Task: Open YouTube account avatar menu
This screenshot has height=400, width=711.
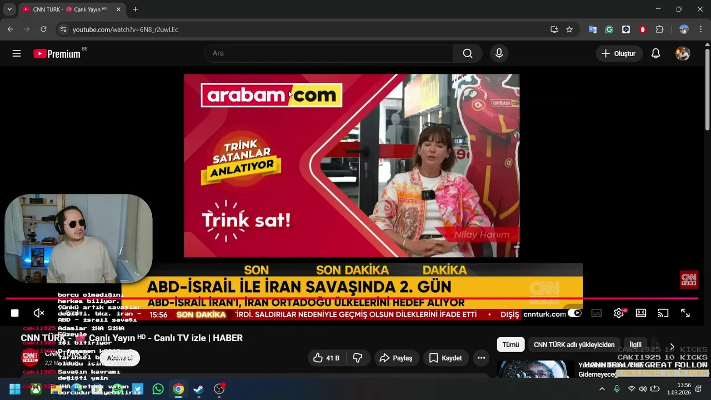Action: (683, 53)
